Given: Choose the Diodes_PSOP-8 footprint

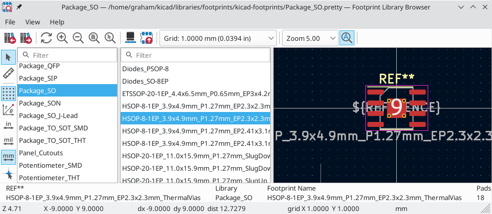Looking at the screenshot, I should 195,69.
